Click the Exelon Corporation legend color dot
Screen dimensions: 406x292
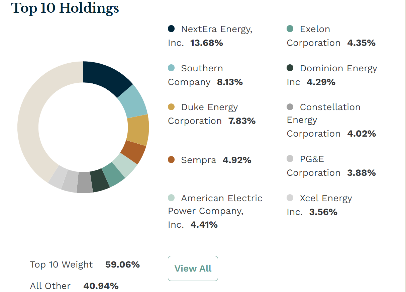coord(290,29)
